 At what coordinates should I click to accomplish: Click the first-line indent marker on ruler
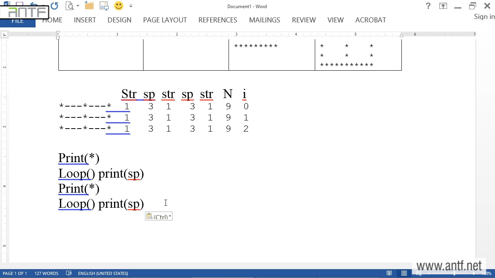click(58, 33)
